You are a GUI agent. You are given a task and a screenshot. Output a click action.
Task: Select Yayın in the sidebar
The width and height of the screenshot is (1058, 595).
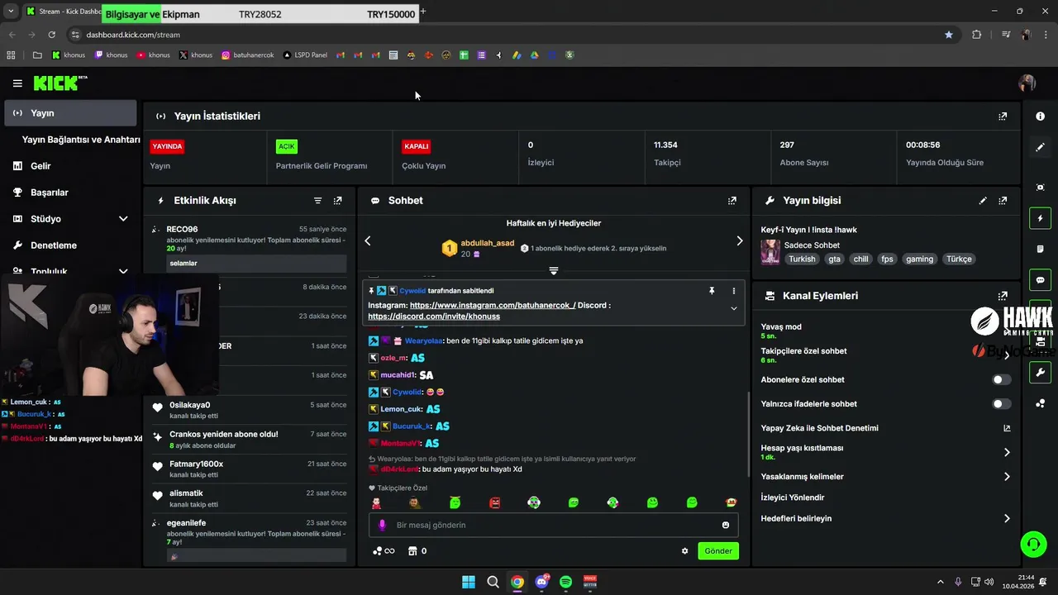click(70, 113)
